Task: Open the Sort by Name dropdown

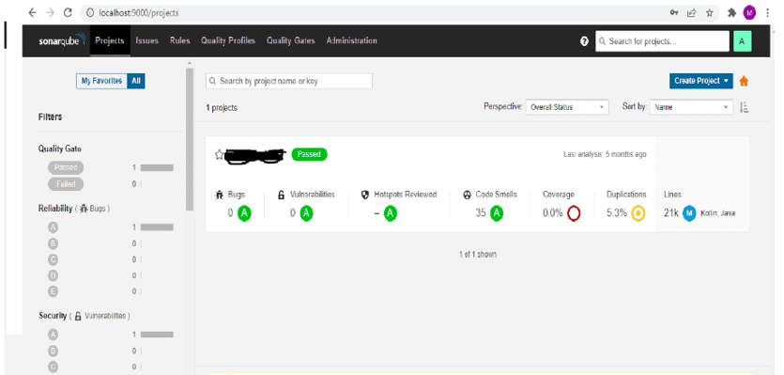Action: tap(691, 107)
